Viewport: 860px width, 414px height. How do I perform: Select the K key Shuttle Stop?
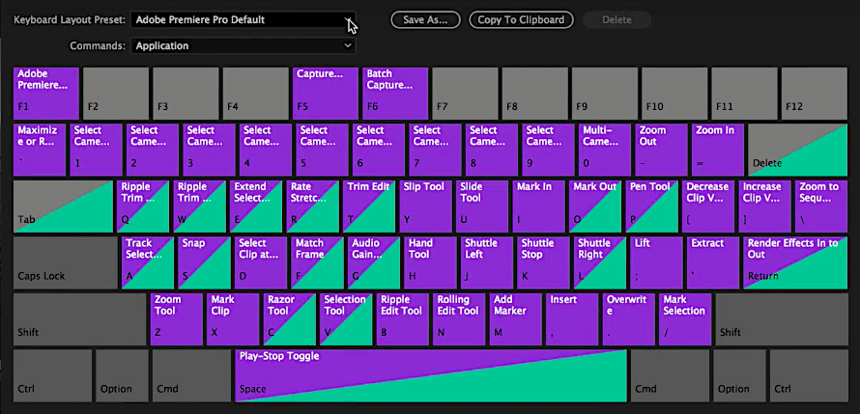543,262
